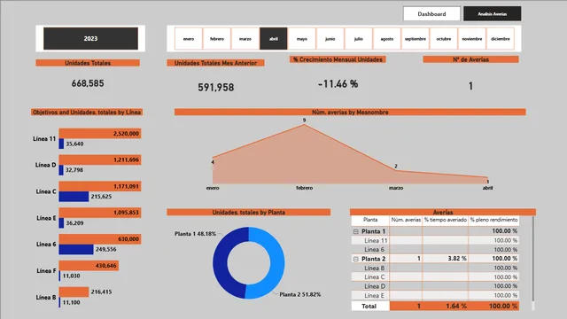
Task: Click the Unidades. totales by Planta title
Action: (248, 213)
